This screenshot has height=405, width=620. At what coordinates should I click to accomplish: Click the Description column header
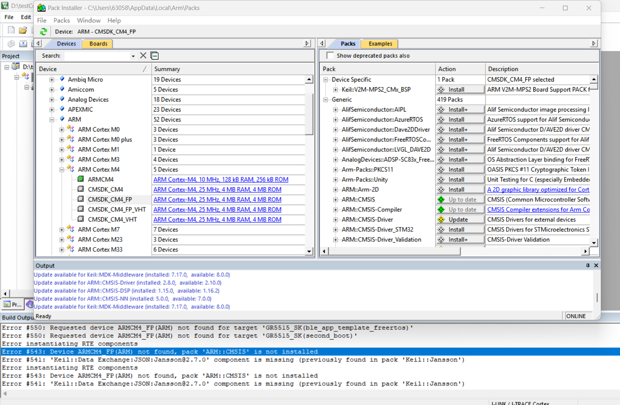542,69
